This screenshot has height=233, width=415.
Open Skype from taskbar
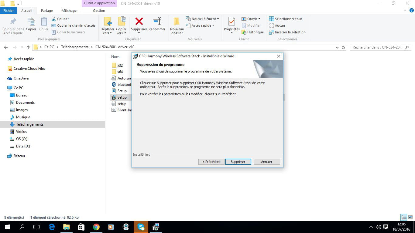pyautogui.click(x=141, y=227)
